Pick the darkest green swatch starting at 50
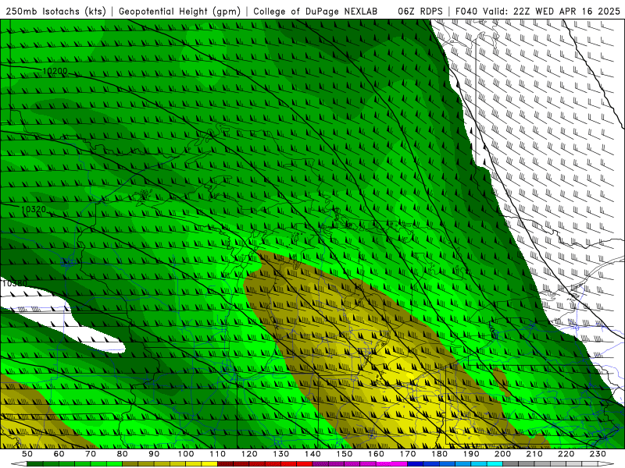The height and width of the screenshot is (468, 625). [x=34, y=464]
